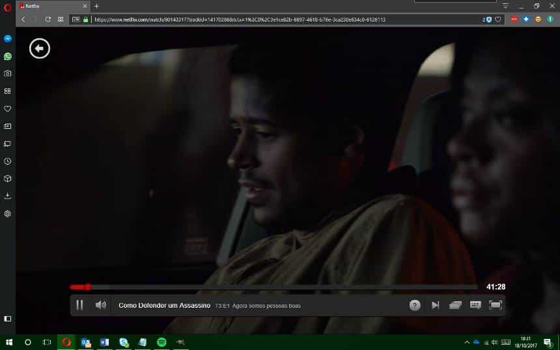Open the taskbar clock and calendar
The width and height of the screenshot is (560, 350).
(x=525, y=342)
